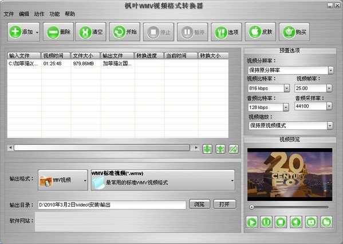The width and height of the screenshot is (343, 244).
Task: Open the WMV视频 output format dropdown
Action: tap(63, 180)
